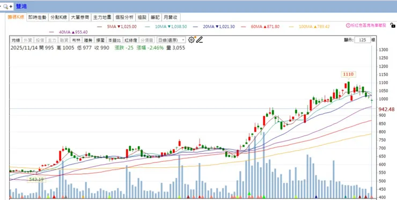The width and height of the screenshot is (397, 200).
Task: Toggle the 撐壓 support resistance overlay
Action: click(100, 40)
